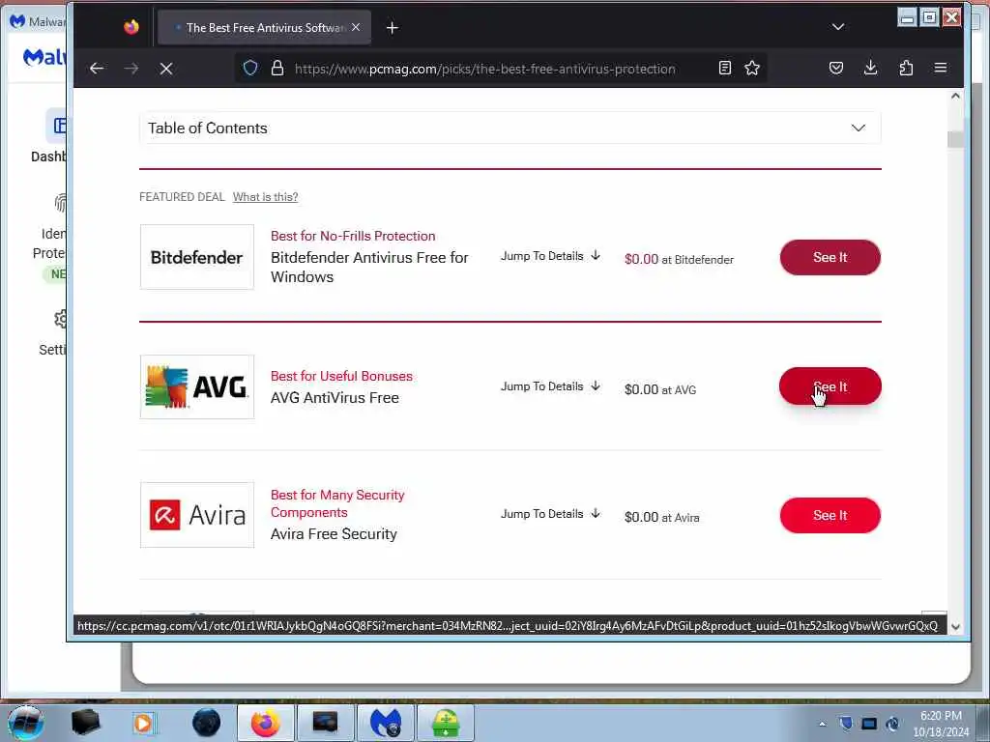Open Malwarebytes Identity Protection fingerprint icon
The image size is (990, 742).
pos(61,203)
